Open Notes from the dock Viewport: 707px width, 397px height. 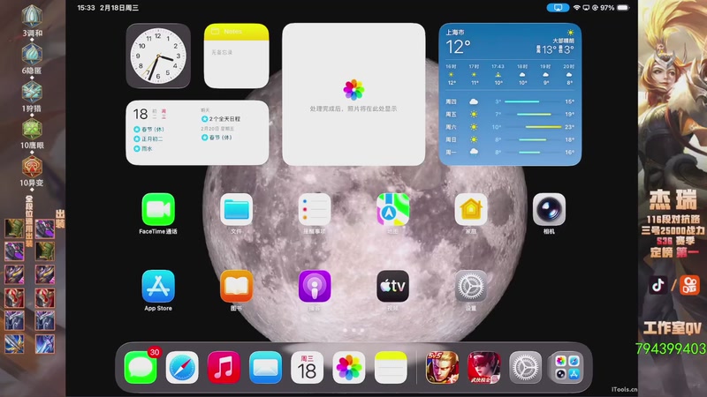tap(391, 368)
